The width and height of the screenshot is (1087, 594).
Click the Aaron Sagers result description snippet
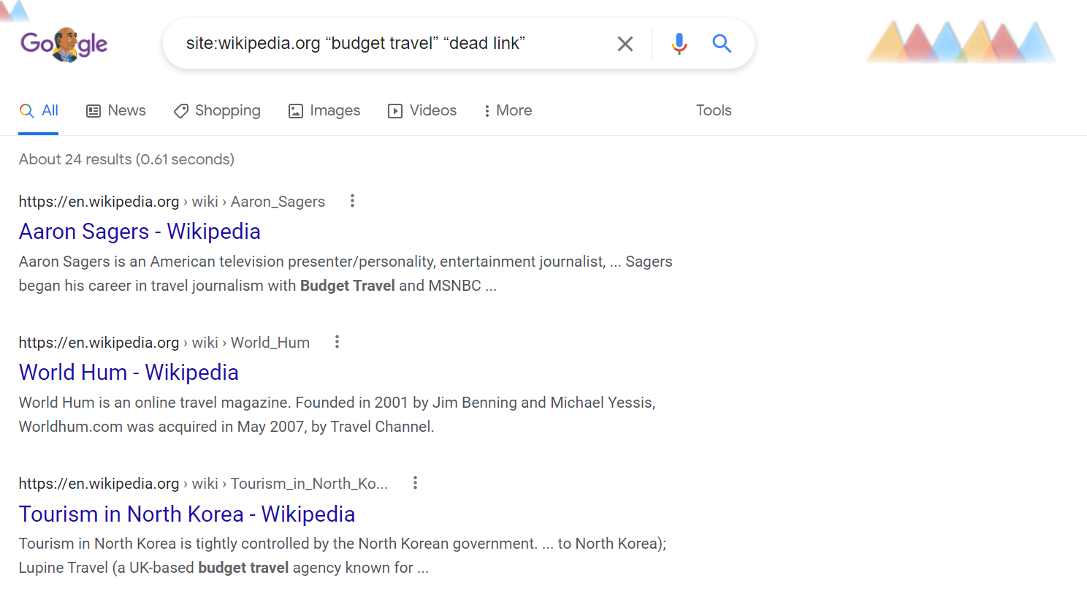346,273
